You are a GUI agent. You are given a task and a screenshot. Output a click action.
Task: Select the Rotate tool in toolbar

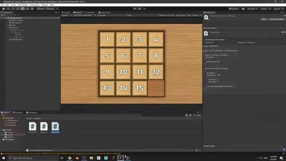13,8
